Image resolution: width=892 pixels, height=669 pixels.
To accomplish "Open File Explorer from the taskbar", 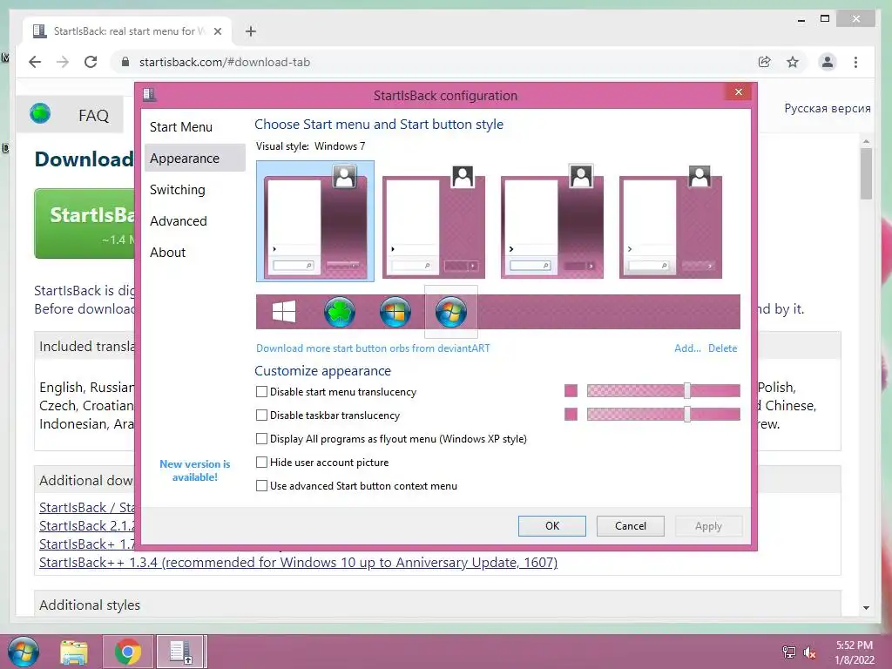I will [74, 652].
